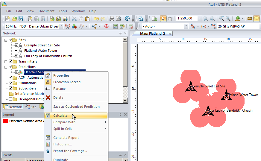Select the hand pan tool
261x161 pixels.
point(170,19)
